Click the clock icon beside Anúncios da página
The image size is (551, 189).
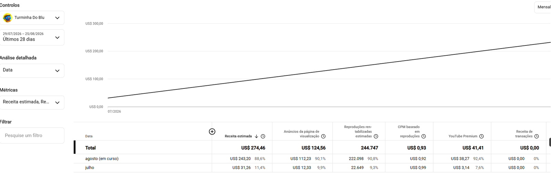coord(323,136)
